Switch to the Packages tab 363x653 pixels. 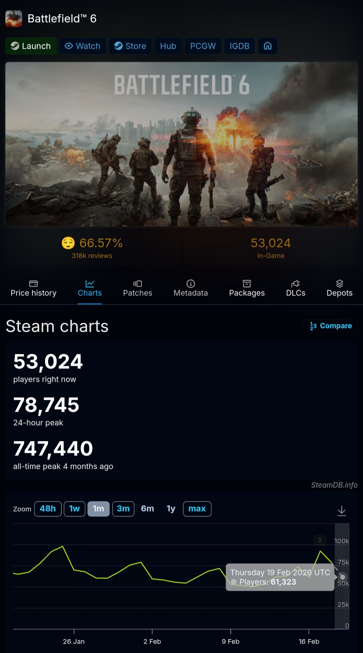(247, 288)
